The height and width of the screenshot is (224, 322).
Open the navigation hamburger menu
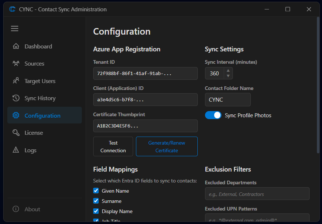pyautogui.click(x=15, y=28)
